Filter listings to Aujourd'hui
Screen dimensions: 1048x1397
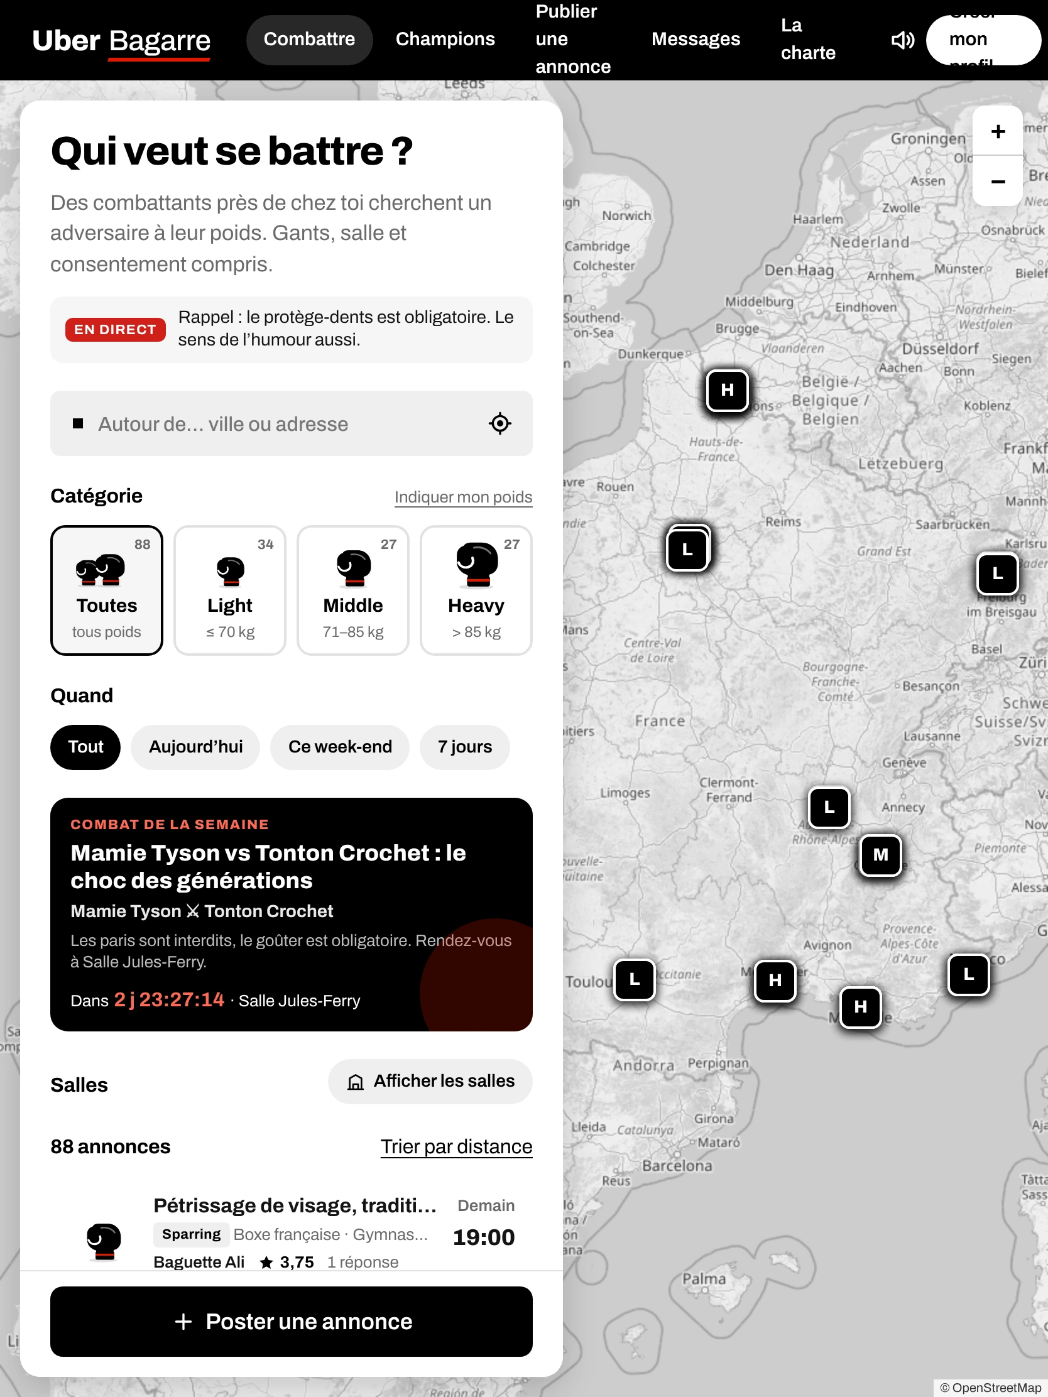[196, 747]
